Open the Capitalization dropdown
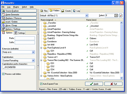127x94 pixels. pyautogui.click(x=33, y=60)
